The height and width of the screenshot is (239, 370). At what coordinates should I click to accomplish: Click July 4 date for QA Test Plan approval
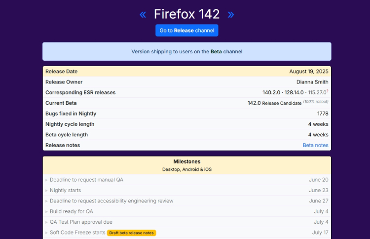point(321,222)
